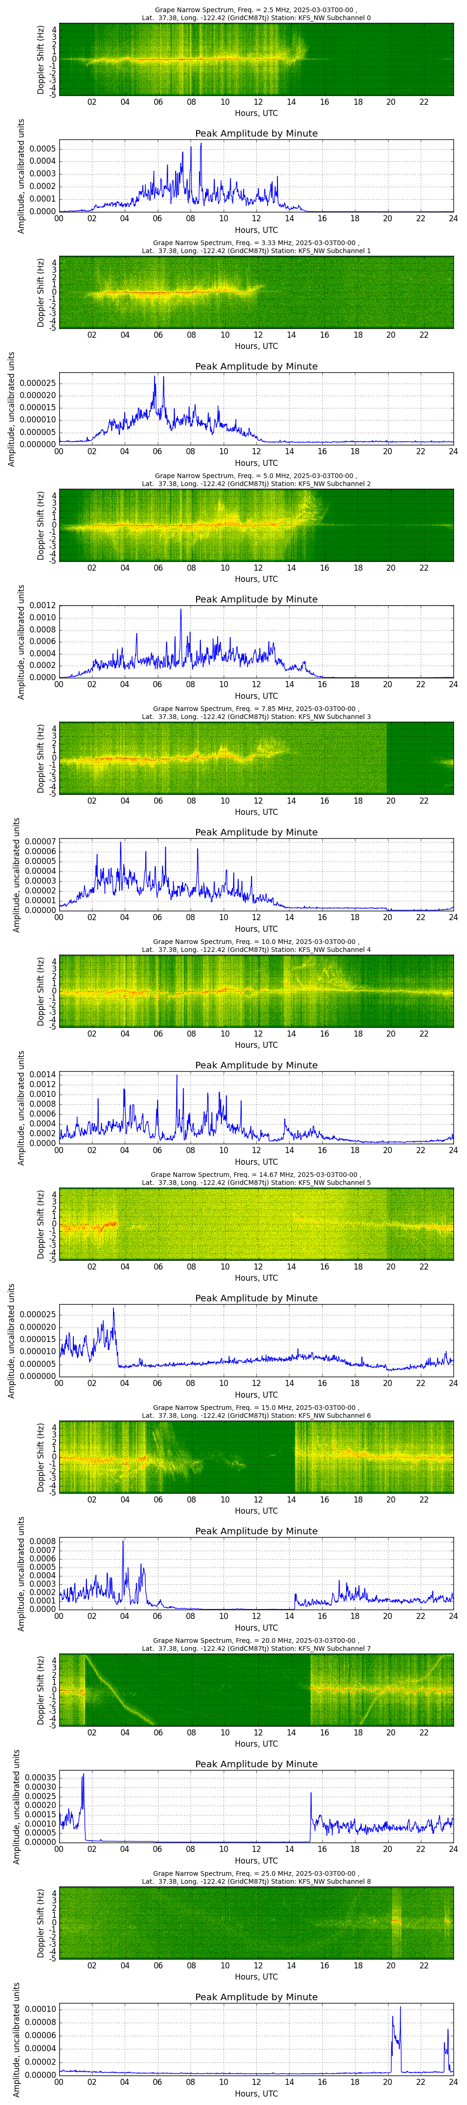Select the 5.0 MHz Doppler spectrogram image
The width and height of the screenshot is (467, 2105).
[255, 525]
